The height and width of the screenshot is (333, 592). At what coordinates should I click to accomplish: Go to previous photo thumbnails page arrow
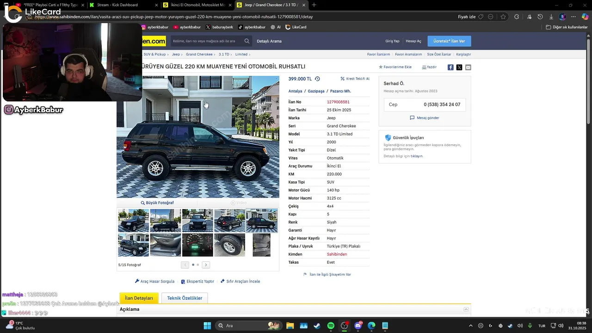click(185, 265)
